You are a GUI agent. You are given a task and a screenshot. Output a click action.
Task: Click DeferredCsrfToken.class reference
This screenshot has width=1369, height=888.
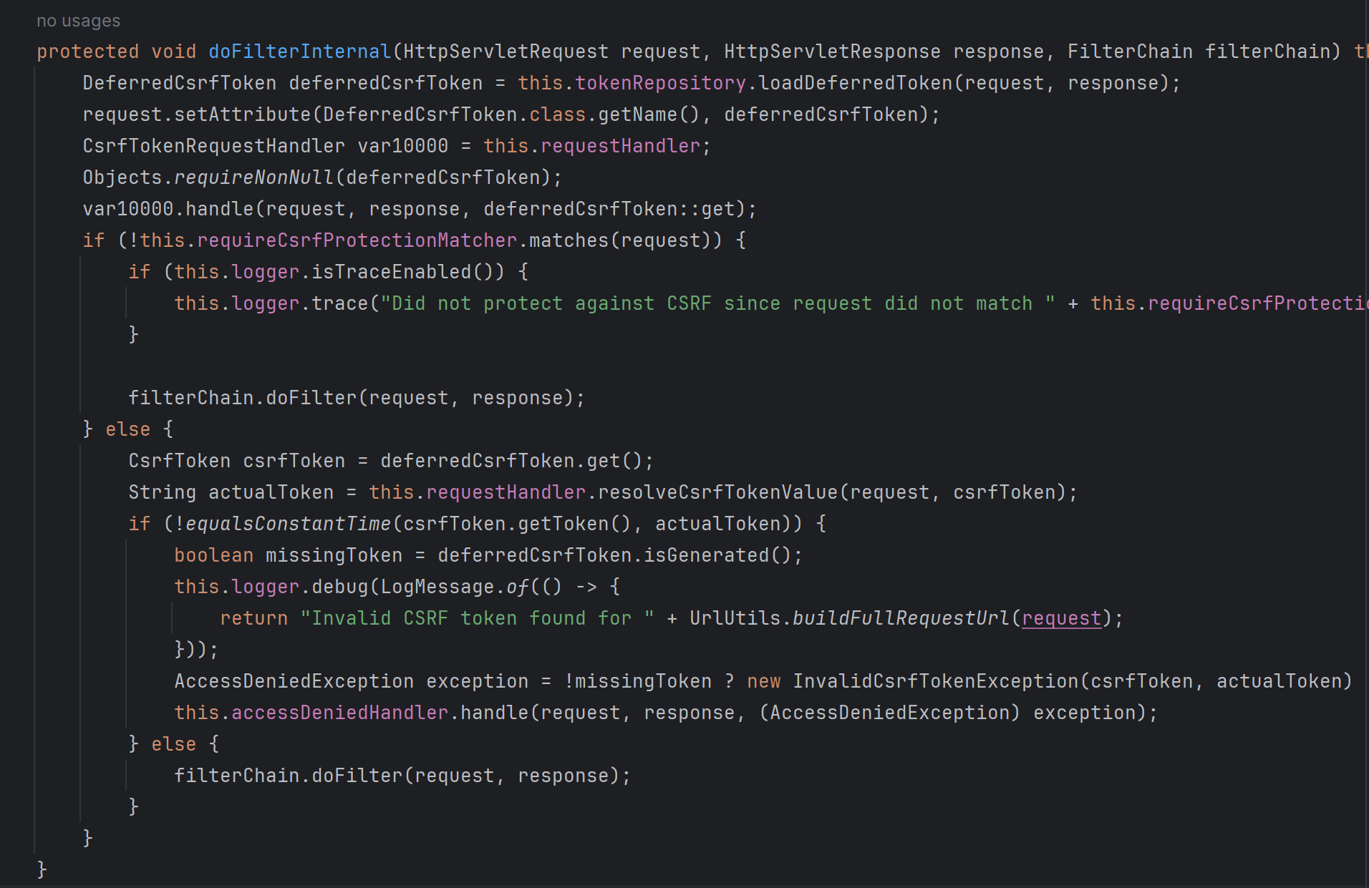tap(455, 114)
